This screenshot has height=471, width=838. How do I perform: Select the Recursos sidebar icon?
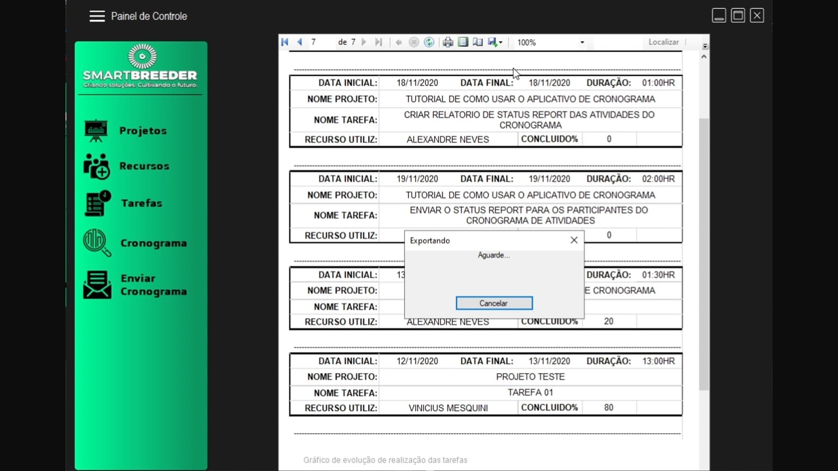(96, 166)
